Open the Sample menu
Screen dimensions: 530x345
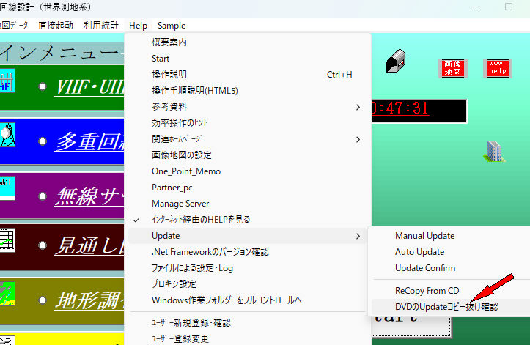172,26
